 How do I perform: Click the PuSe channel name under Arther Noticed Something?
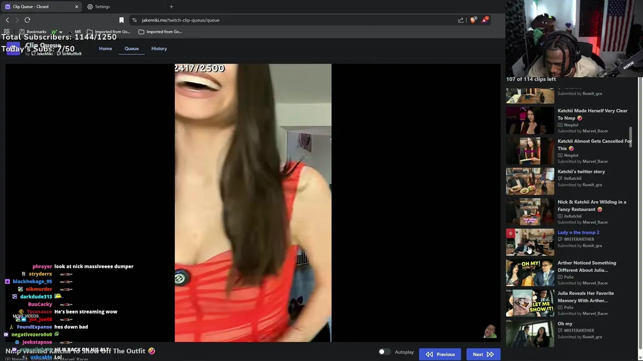[569, 277]
